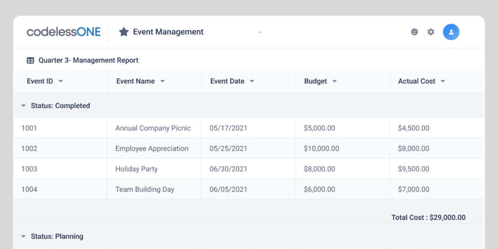The height and width of the screenshot is (249, 498).
Task: Click the Holiday Party event name
Action: (137, 169)
